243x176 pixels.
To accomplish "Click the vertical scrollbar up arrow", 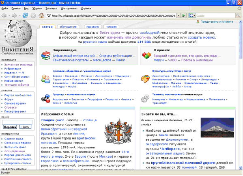I will (241, 22).
